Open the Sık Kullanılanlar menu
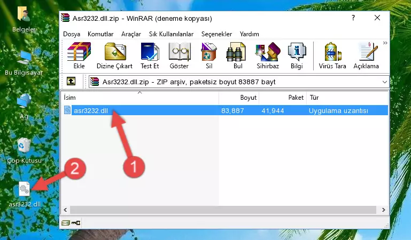This screenshot has height=240, width=411. coord(171,34)
